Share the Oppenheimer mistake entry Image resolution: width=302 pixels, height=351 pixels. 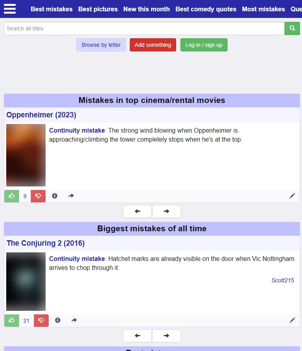pos(71,196)
